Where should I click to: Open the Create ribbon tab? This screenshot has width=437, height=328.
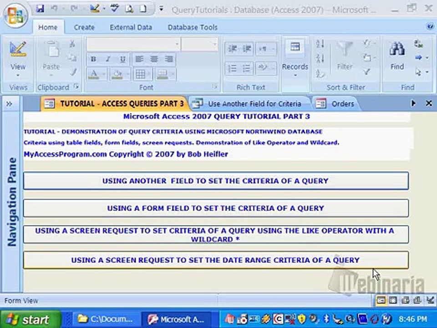pos(84,27)
